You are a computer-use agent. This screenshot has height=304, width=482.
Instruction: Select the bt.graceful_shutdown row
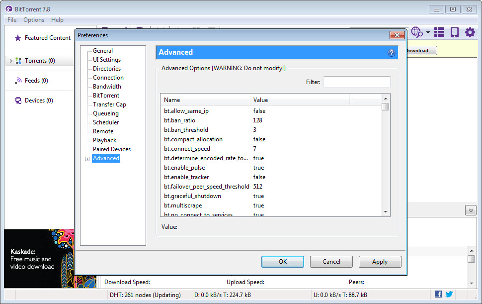[271, 196]
